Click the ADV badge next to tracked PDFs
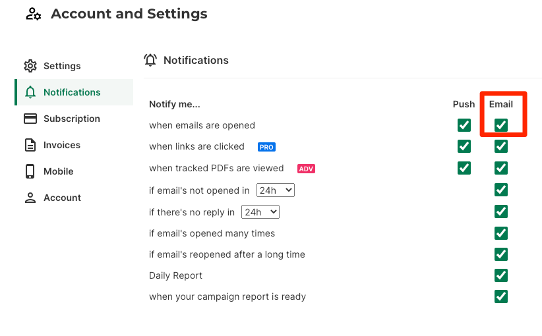The image size is (542, 336). 306,169
